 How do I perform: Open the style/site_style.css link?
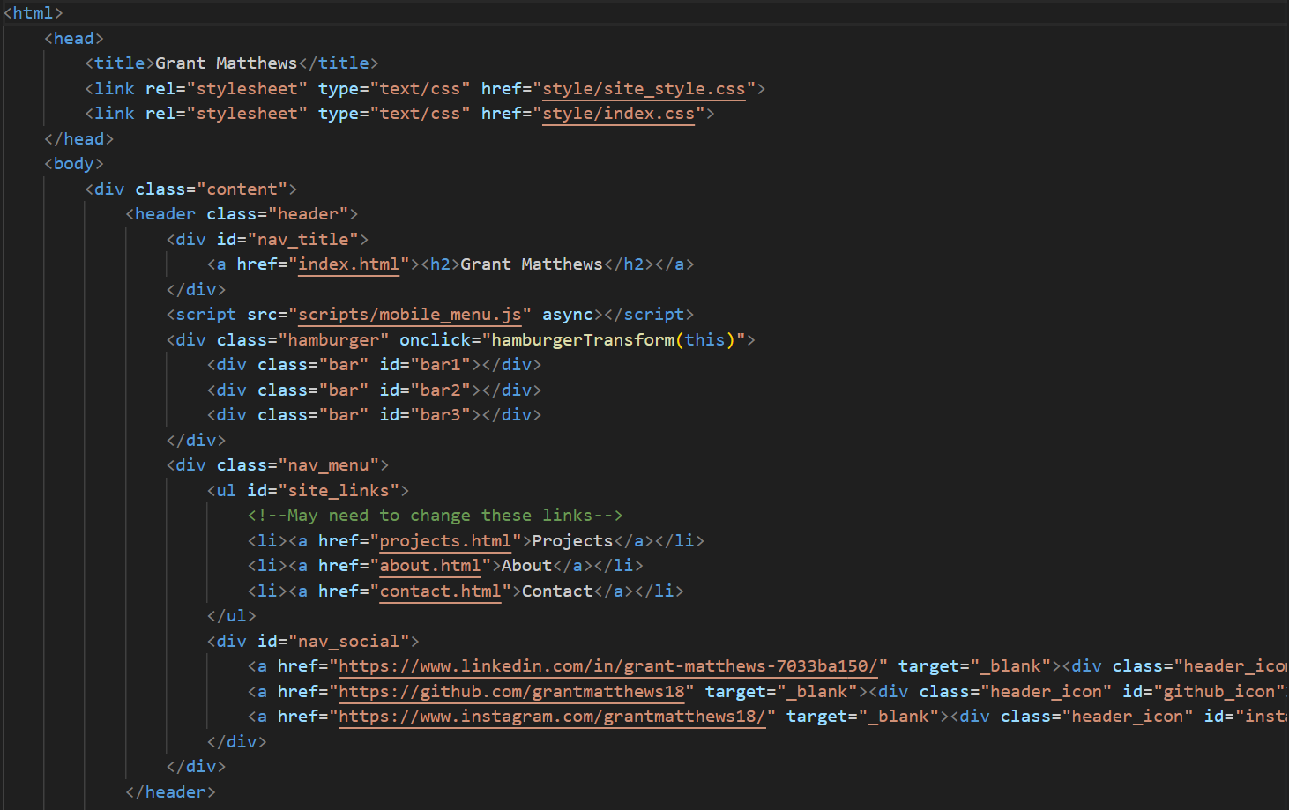click(644, 89)
